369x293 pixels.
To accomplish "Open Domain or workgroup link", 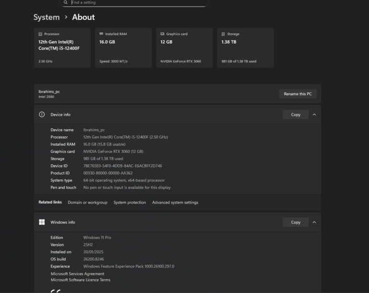I will [87, 203].
